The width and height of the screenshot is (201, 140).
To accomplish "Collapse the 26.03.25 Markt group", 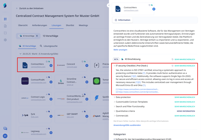I will tap(20, 54).
